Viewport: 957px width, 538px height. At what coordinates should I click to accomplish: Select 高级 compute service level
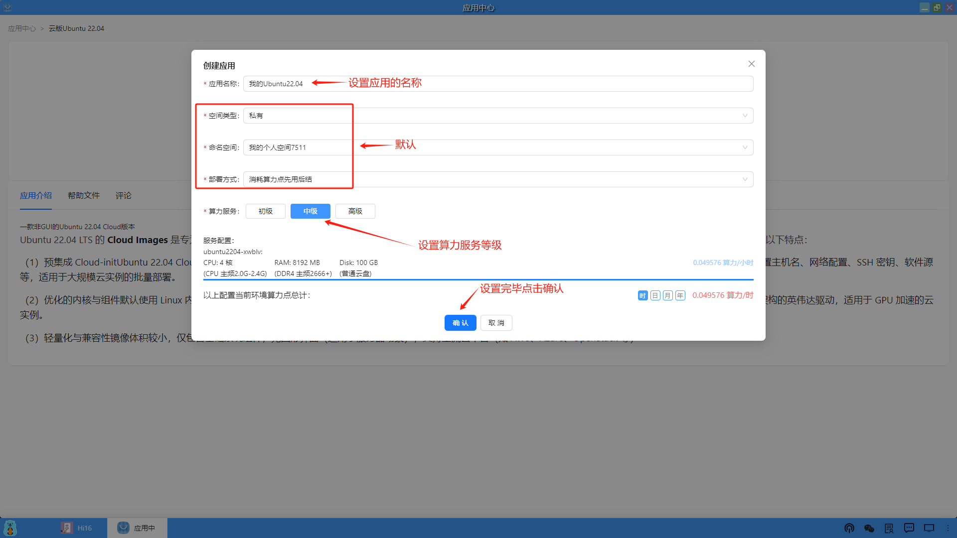355,211
